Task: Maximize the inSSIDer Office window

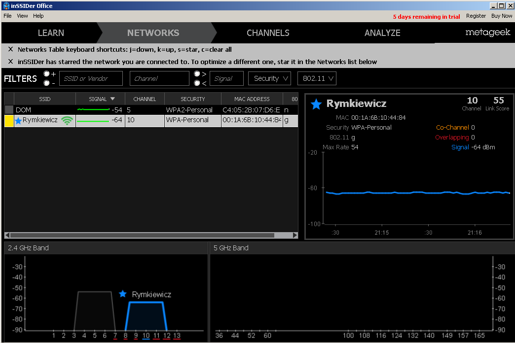Action: pos(501,5)
